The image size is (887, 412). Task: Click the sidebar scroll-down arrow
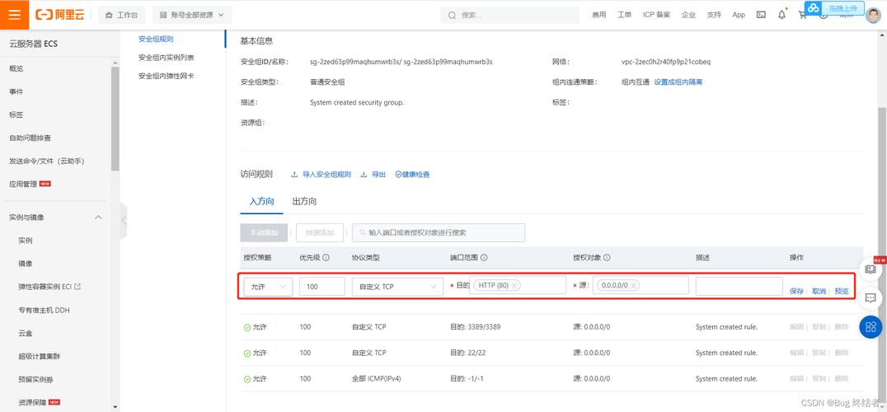click(115, 406)
